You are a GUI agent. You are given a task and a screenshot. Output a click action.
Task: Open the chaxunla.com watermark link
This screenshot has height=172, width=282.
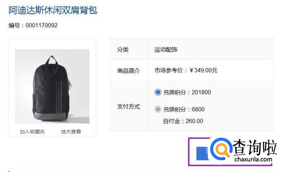point(253,160)
